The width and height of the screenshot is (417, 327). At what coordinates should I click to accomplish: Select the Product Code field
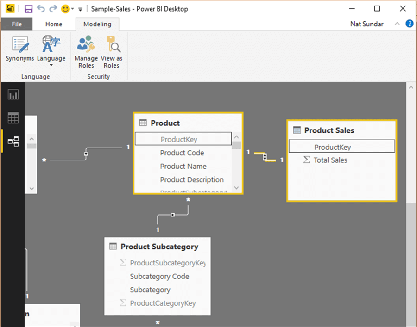[183, 153]
